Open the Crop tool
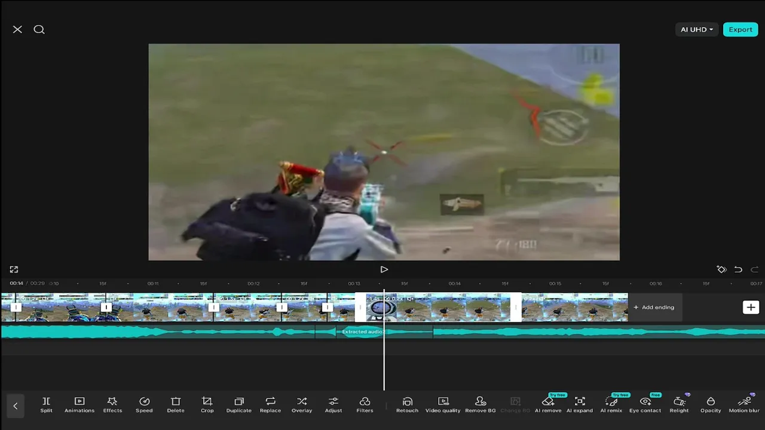Screen dimensions: 765x430 tap(207, 404)
